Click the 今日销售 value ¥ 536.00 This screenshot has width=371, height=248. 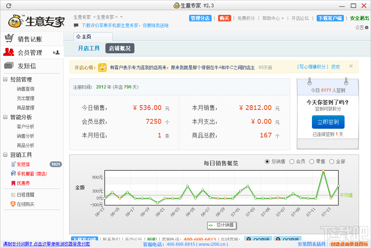(147, 108)
